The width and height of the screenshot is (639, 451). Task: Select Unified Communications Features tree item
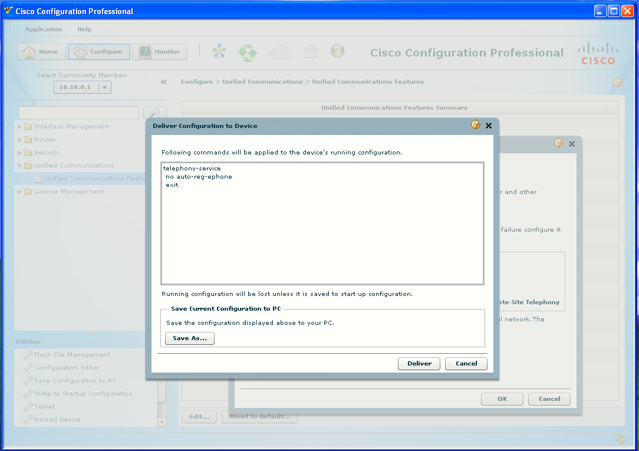pyautogui.click(x=90, y=179)
